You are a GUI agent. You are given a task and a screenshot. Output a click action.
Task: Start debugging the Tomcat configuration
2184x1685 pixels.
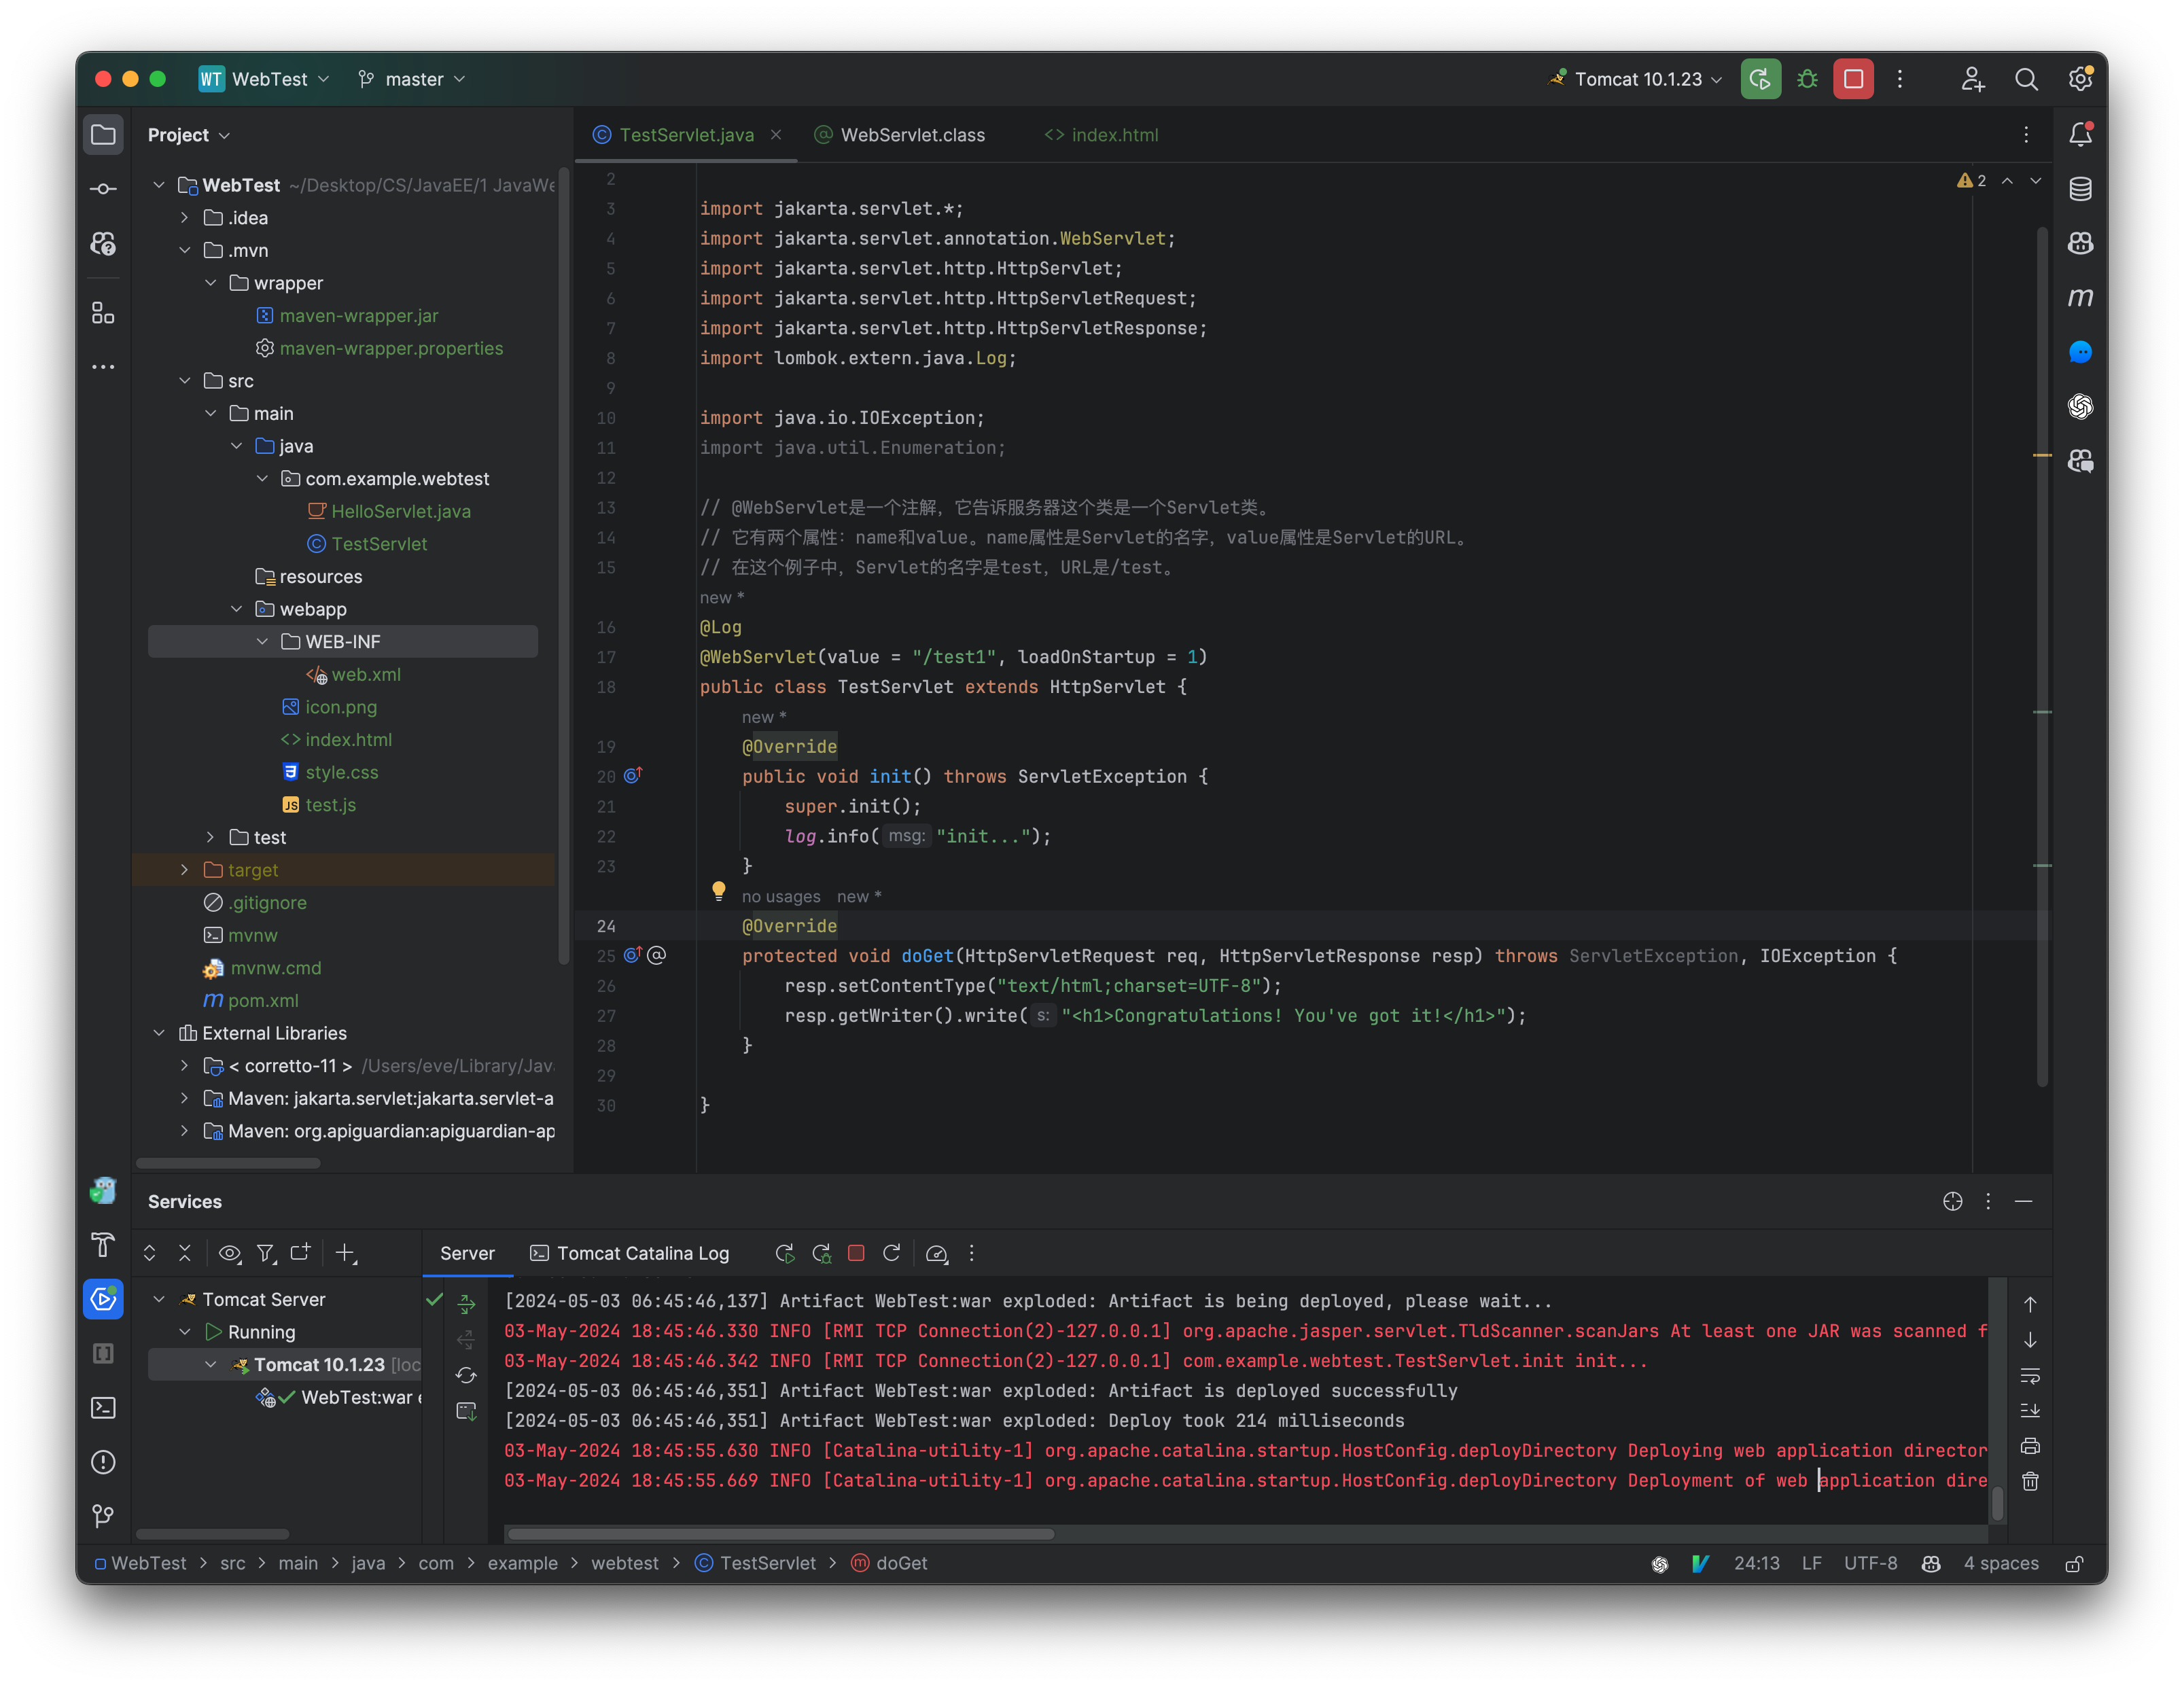point(1807,79)
